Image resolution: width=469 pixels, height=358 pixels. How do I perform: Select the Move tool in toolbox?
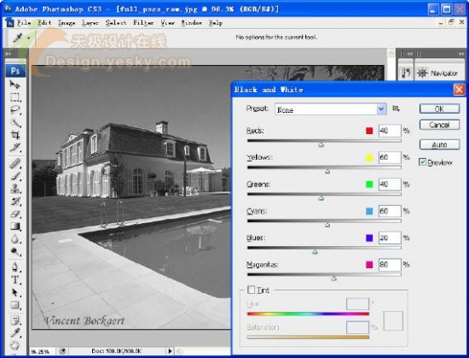click(14, 85)
